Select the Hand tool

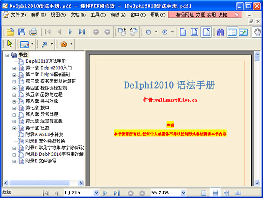(257, 32)
